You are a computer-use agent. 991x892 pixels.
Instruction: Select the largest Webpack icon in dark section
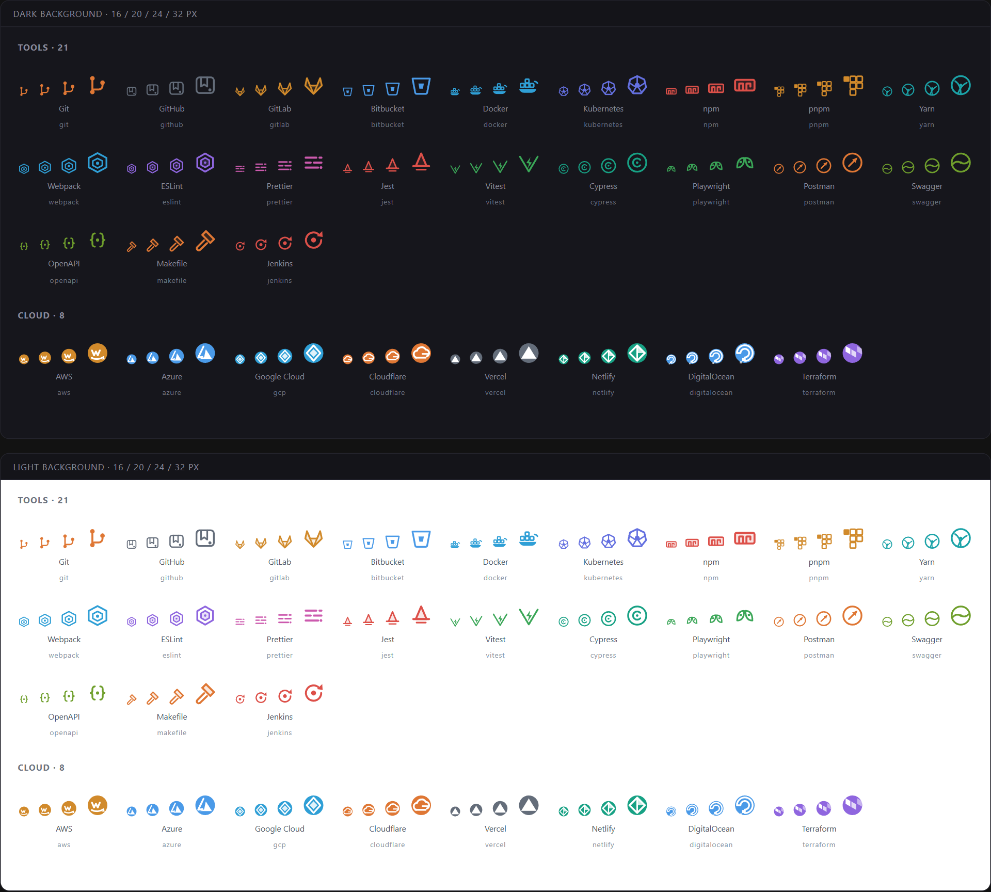(x=97, y=163)
